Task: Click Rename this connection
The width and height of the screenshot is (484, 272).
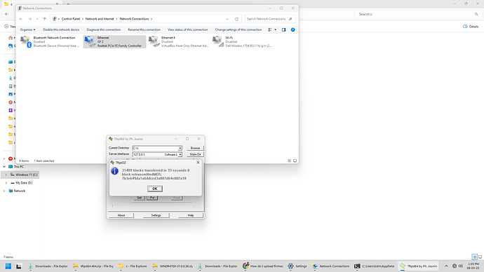Action: click(x=144, y=29)
